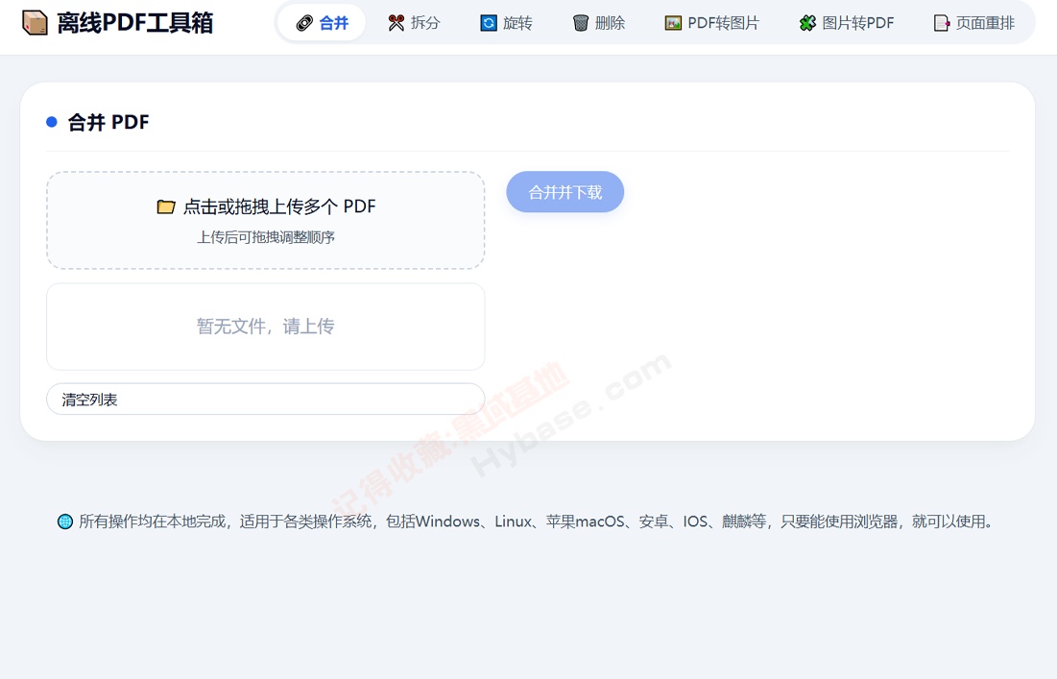Click the picture icon for PDF转图片

673,24
